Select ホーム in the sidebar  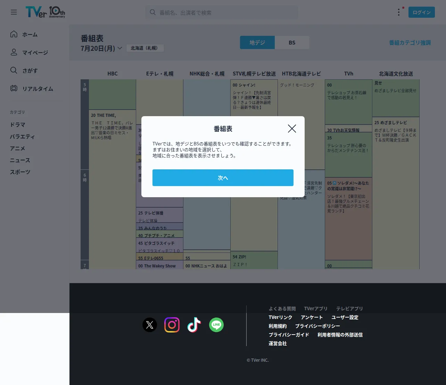pos(30,34)
